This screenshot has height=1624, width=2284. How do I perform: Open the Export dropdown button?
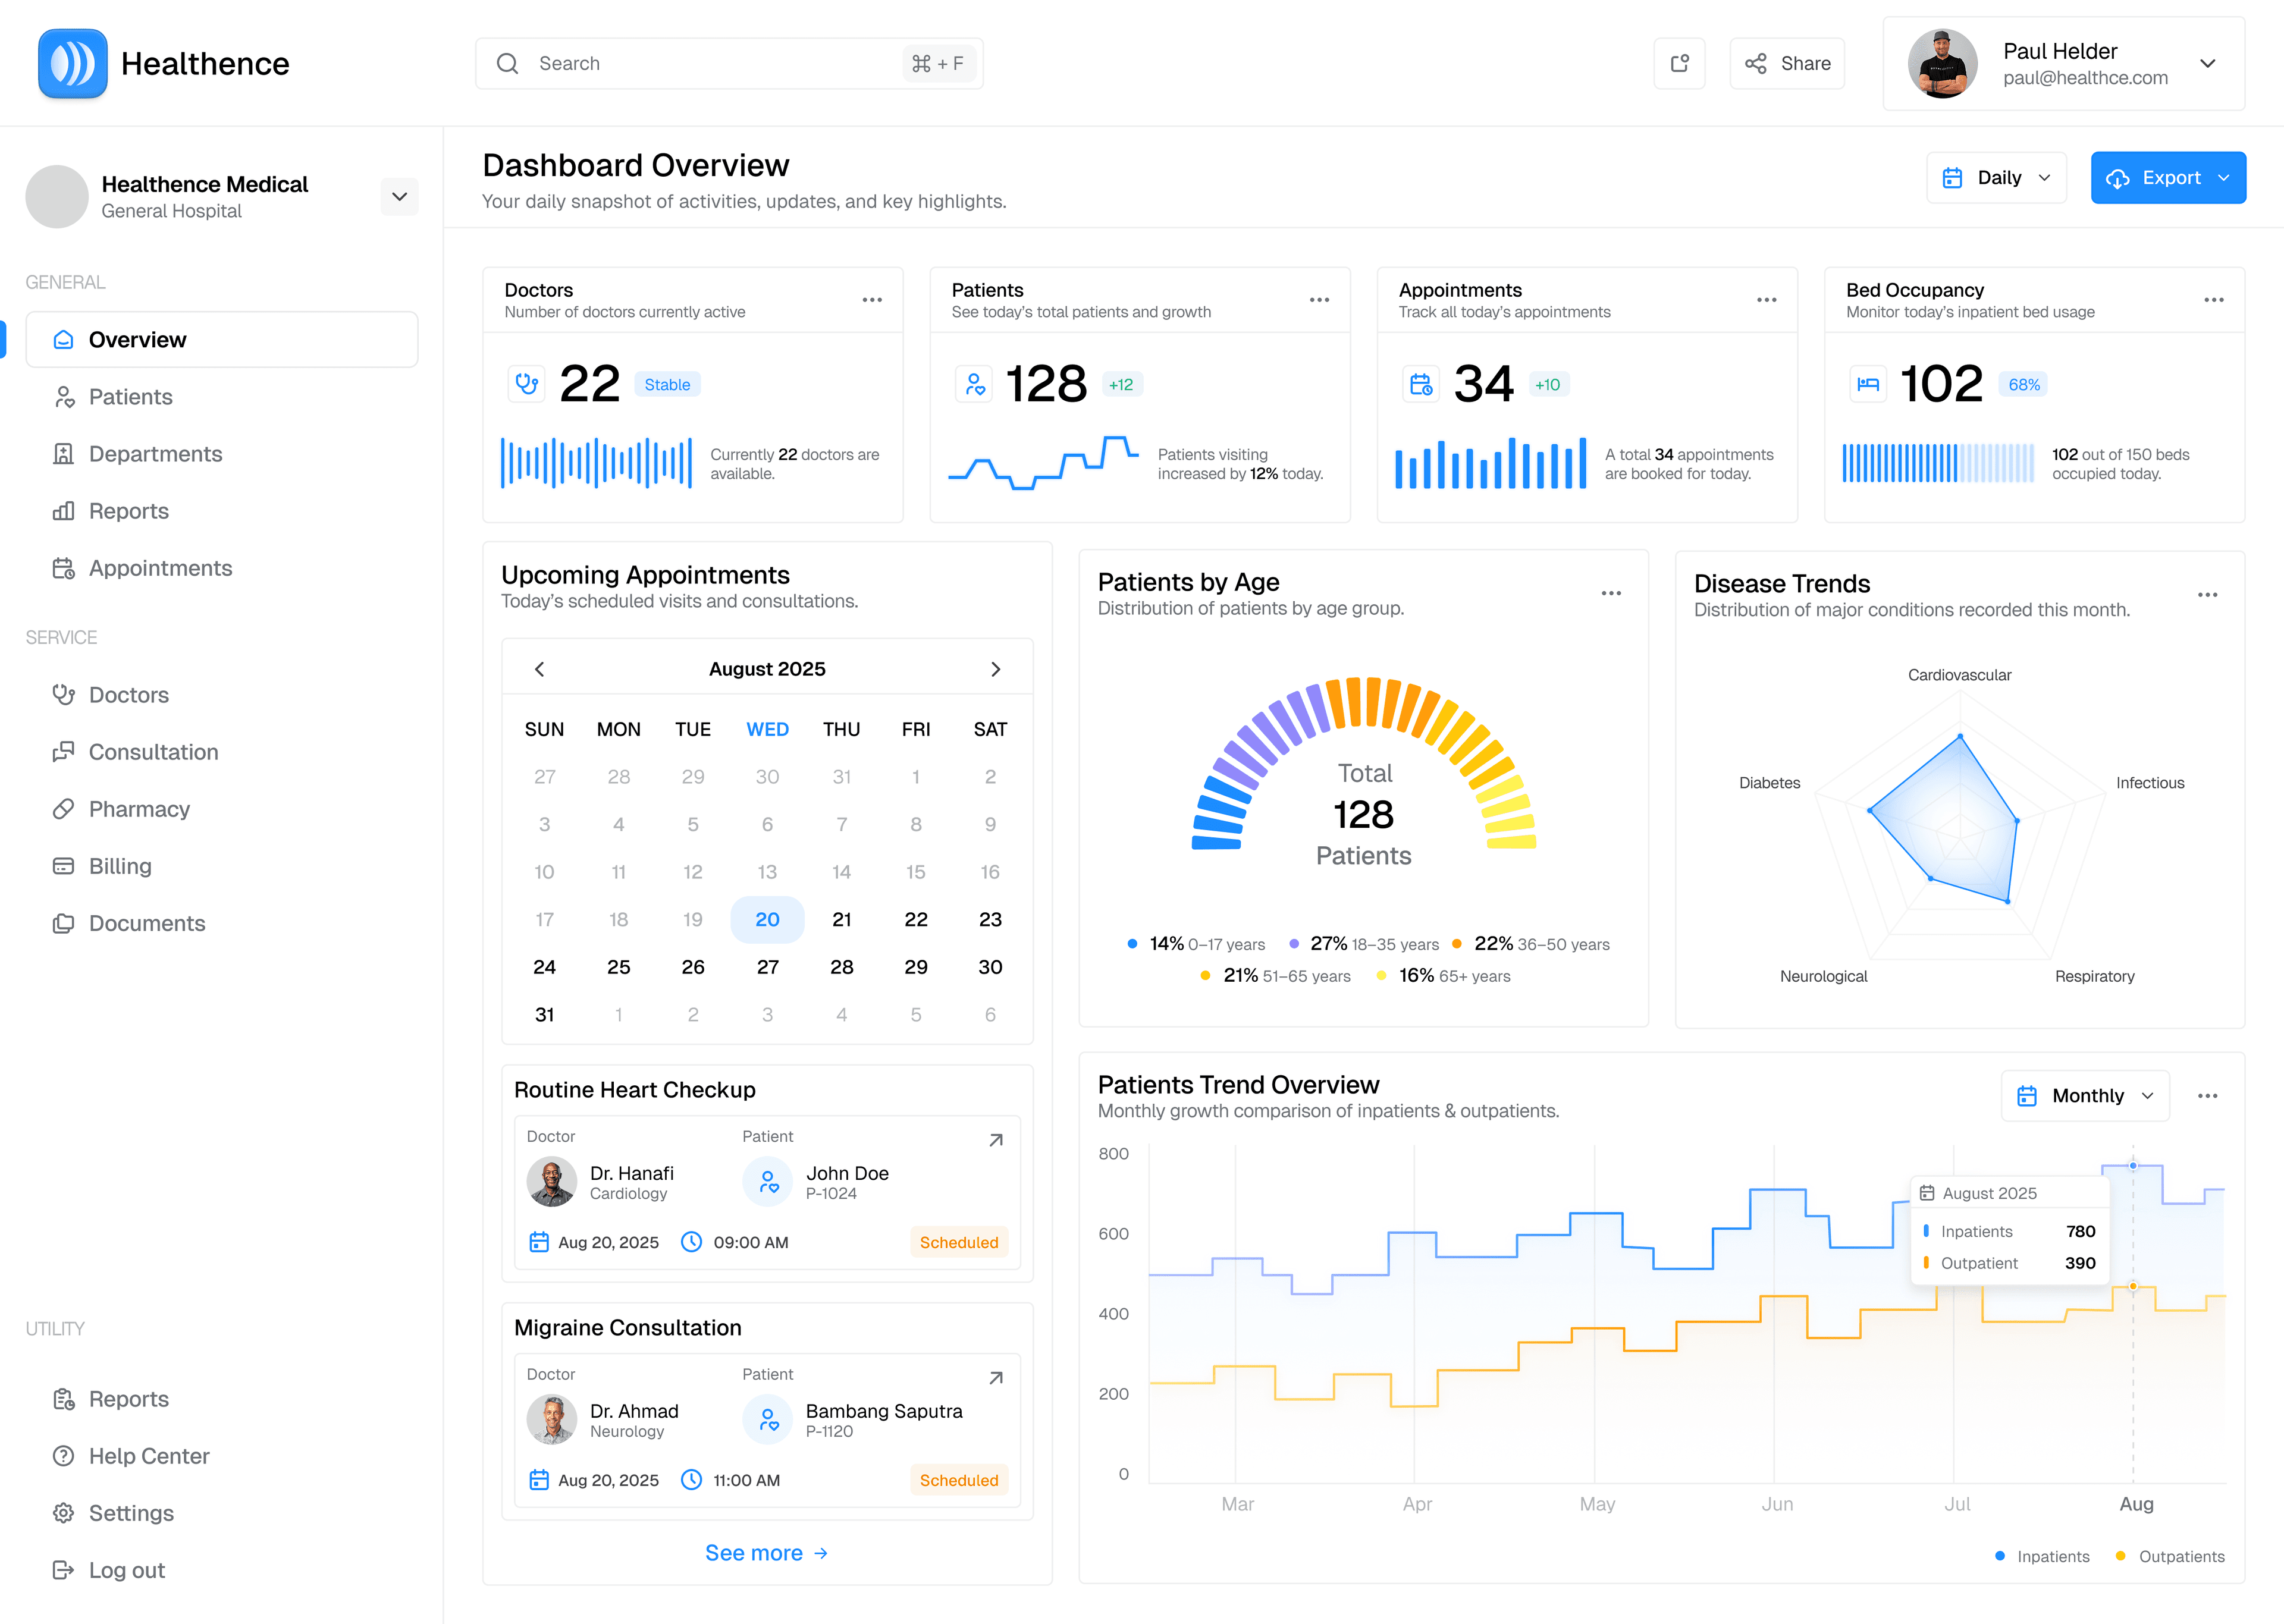[x=2168, y=178]
